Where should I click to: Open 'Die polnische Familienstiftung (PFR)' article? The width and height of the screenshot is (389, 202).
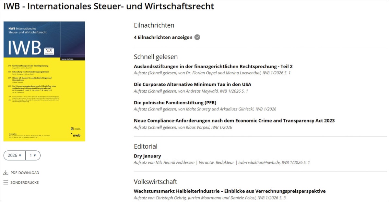click(175, 103)
